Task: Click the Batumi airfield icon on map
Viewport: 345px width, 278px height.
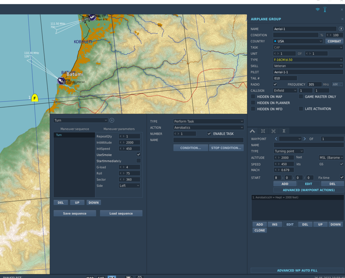Action: pos(61,81)
